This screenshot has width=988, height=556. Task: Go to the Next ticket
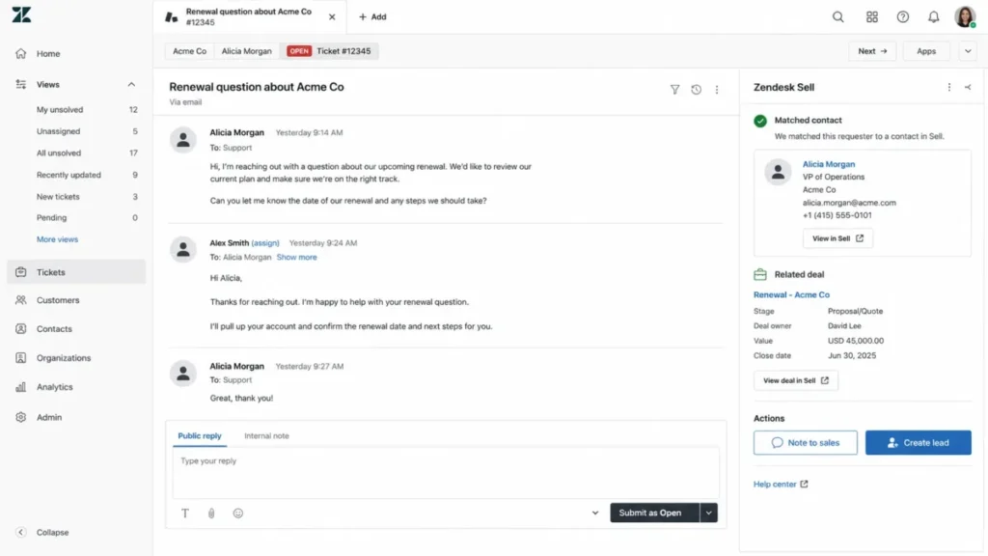tap(872, 51)
